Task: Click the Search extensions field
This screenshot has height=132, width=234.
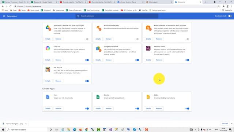Action: (117, 16)
